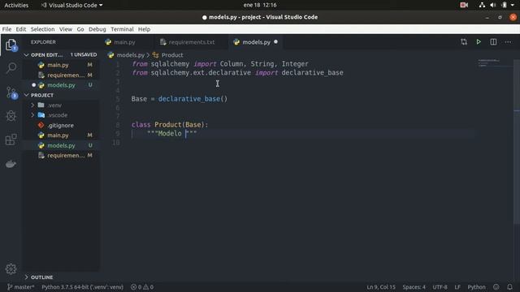Open main.py in Open Editors list

pyautogui.click(x=61, y=65)
